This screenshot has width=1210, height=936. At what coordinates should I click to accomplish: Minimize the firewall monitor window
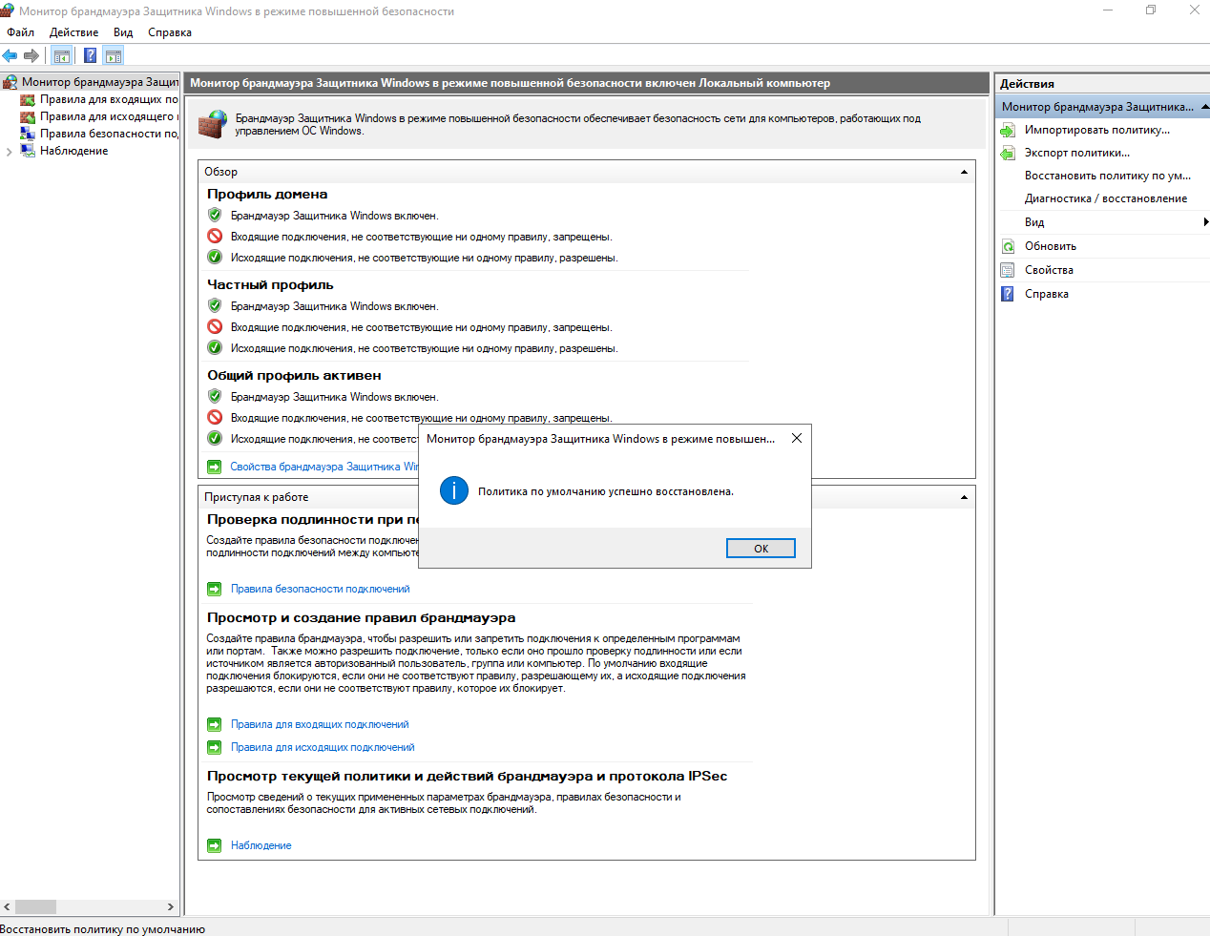pos(1108,10)
